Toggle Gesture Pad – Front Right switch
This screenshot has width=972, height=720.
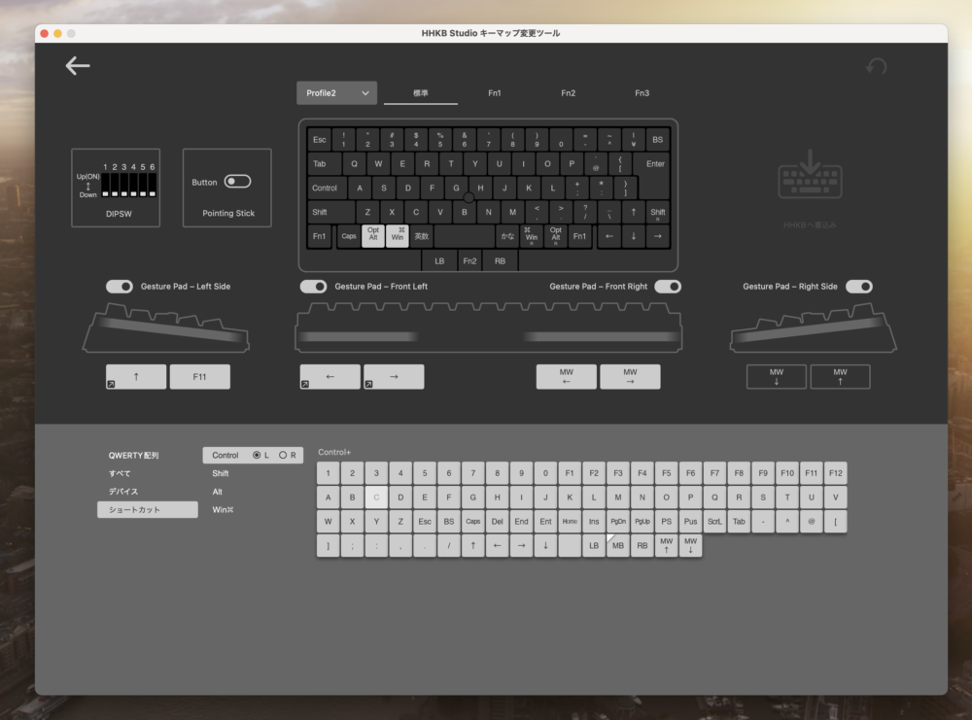[x=668, y=287]
